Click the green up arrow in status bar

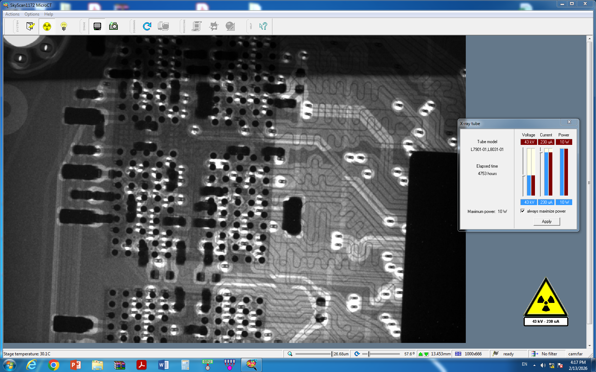pyautogui.click(x=421, y=354)
